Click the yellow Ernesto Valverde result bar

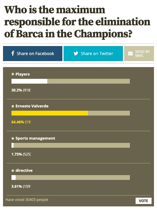pyautogui.click(x=50, y=113)
